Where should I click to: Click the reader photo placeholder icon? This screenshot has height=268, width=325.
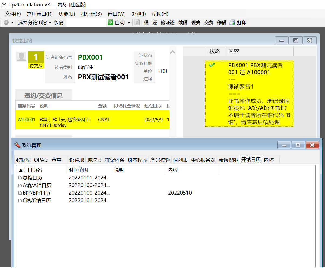[x=21, y=57]
